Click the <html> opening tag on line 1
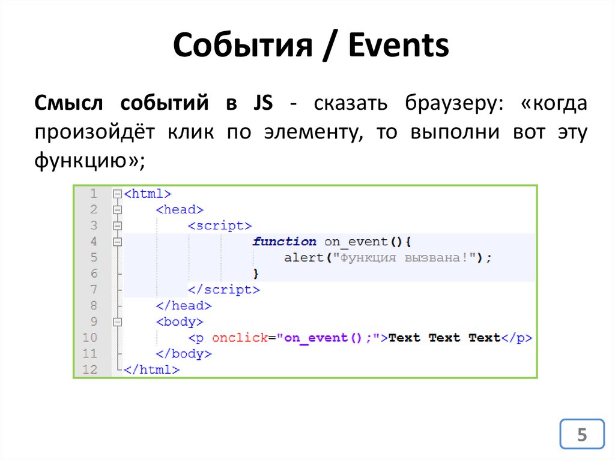Viewport: 615px width, 460px height. coord(148,194)
